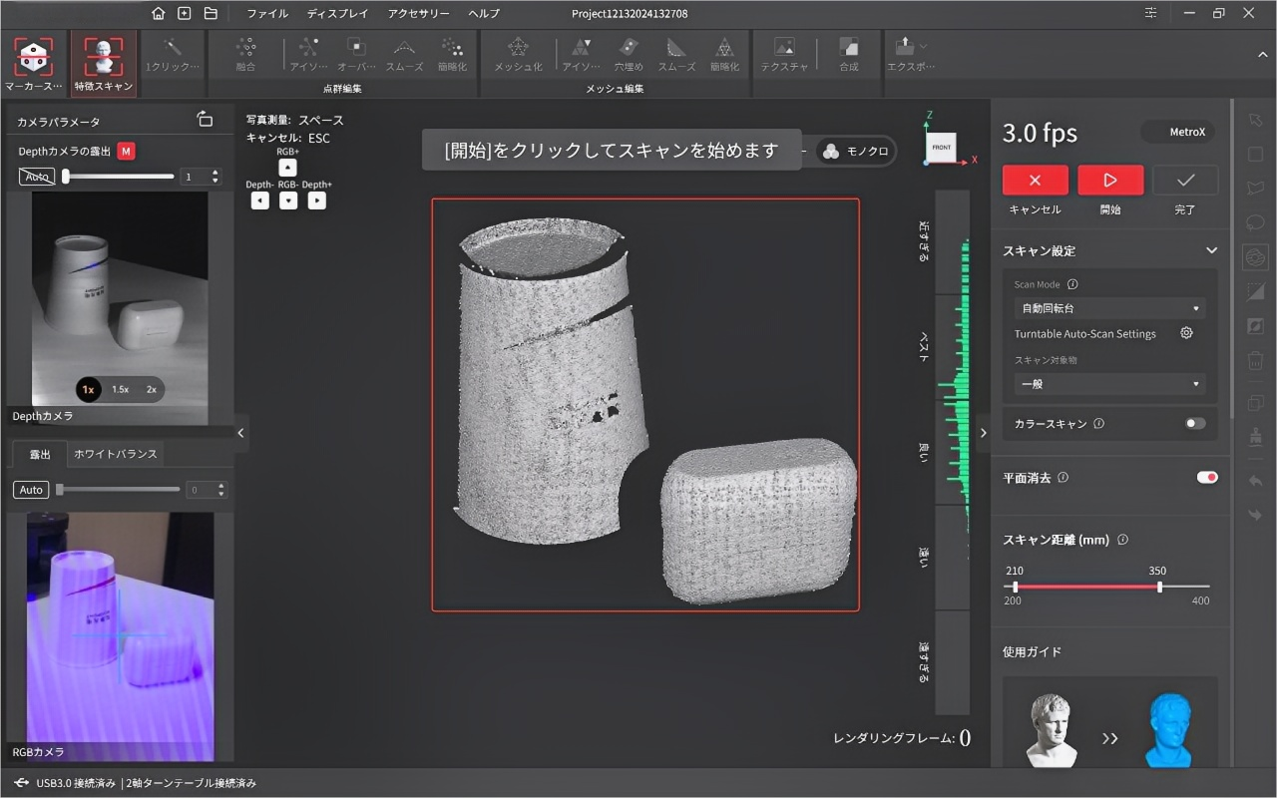Viewport: 1277px width, 798px height.
Task: Toggle the Color Scan switch
Action: click(1194, 423)
